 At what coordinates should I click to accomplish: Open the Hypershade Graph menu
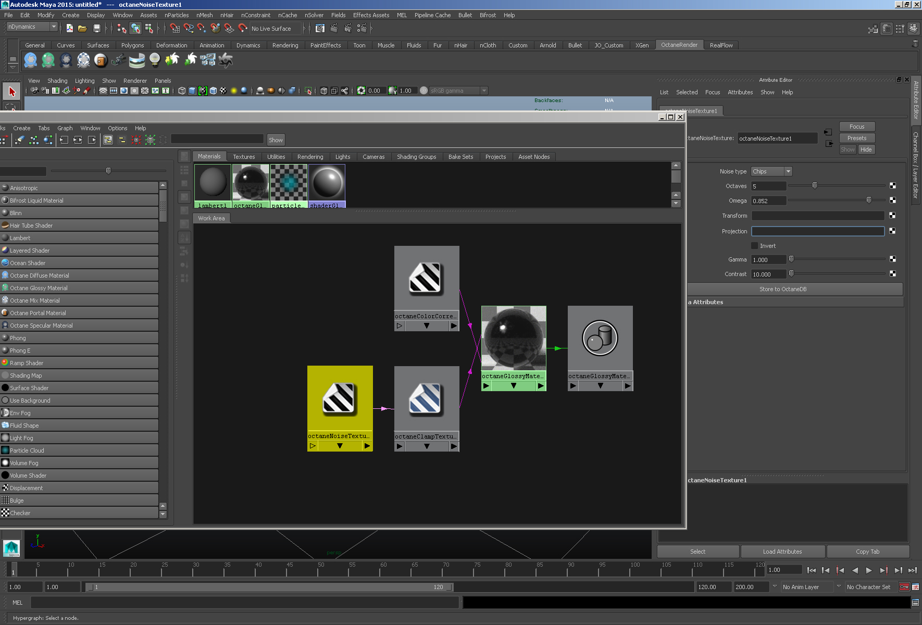pos(65,128)
